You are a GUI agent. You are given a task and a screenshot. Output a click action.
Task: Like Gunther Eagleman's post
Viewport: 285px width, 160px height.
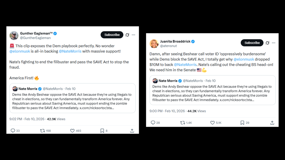click(72, 131)
